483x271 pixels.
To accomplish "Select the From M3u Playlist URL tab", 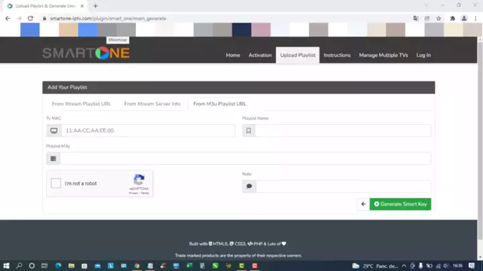I will [x=219, y=104].
